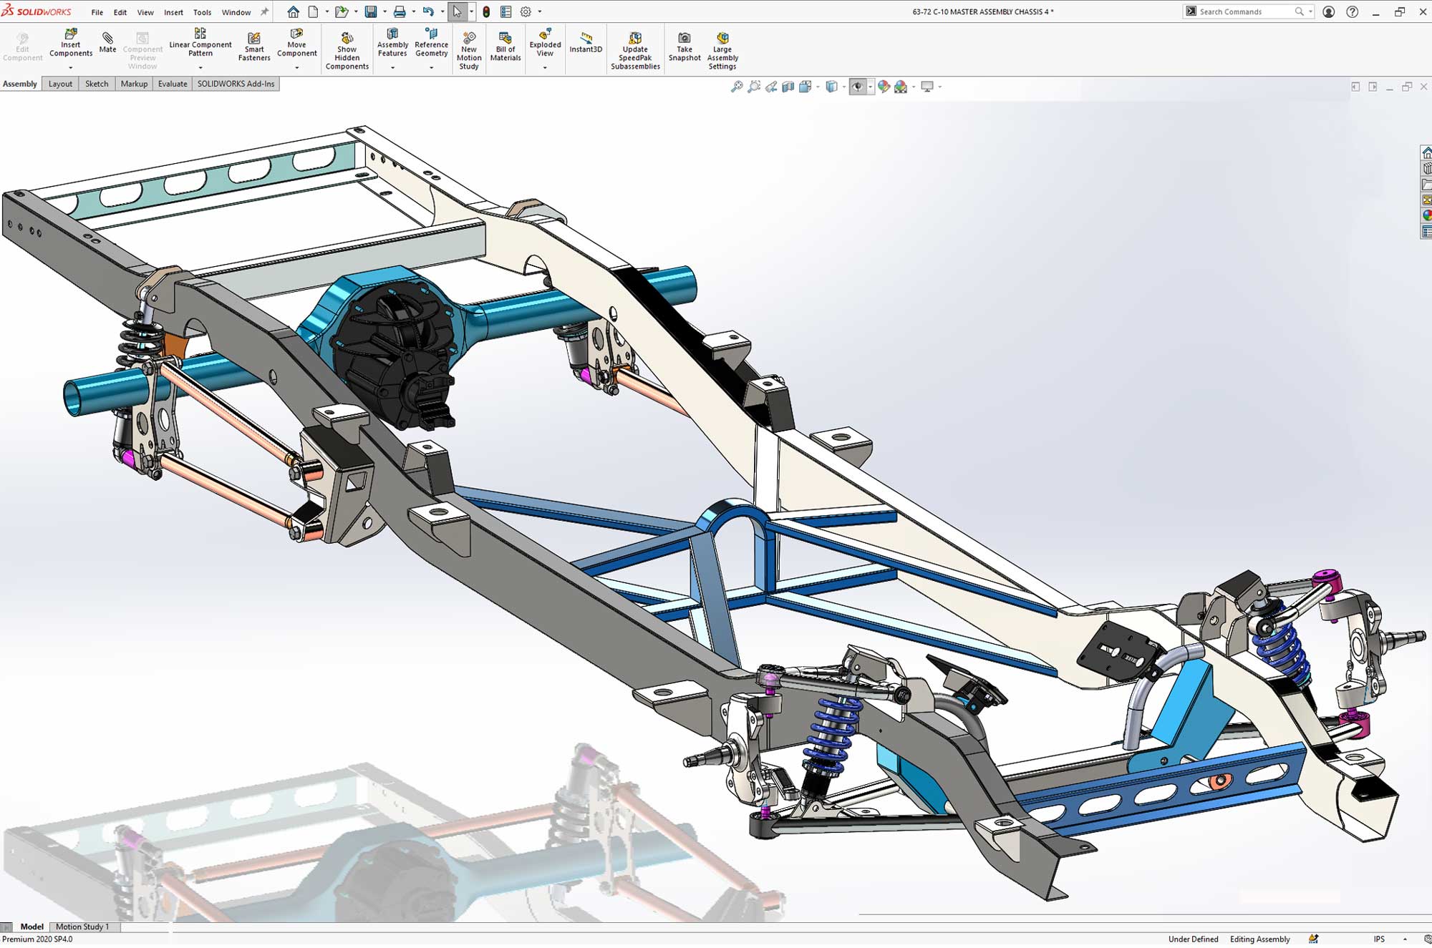Image resolution: width=1432 pixels, height=948 pixels.
Task: Open the Section View tool
Action: [x=788, y=87]
